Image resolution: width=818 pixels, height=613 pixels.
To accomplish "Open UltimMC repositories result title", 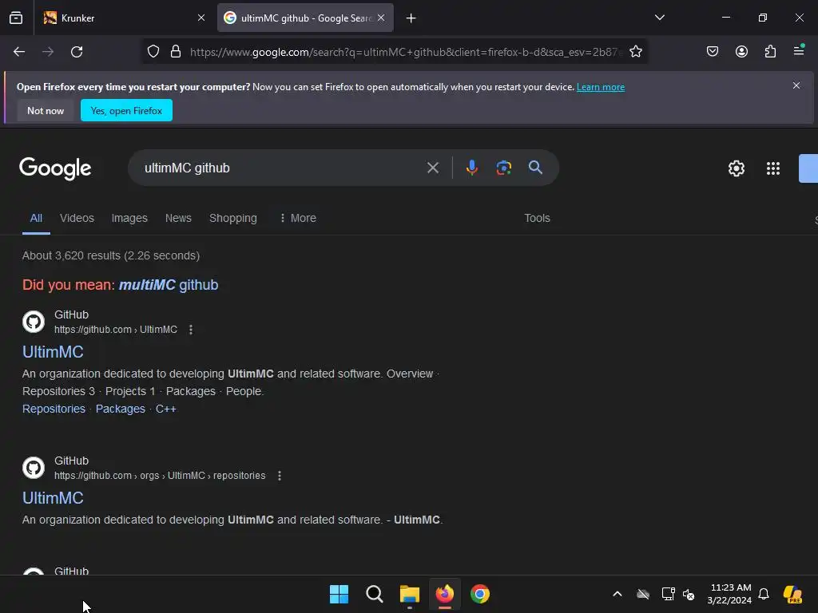I will 53,498.
